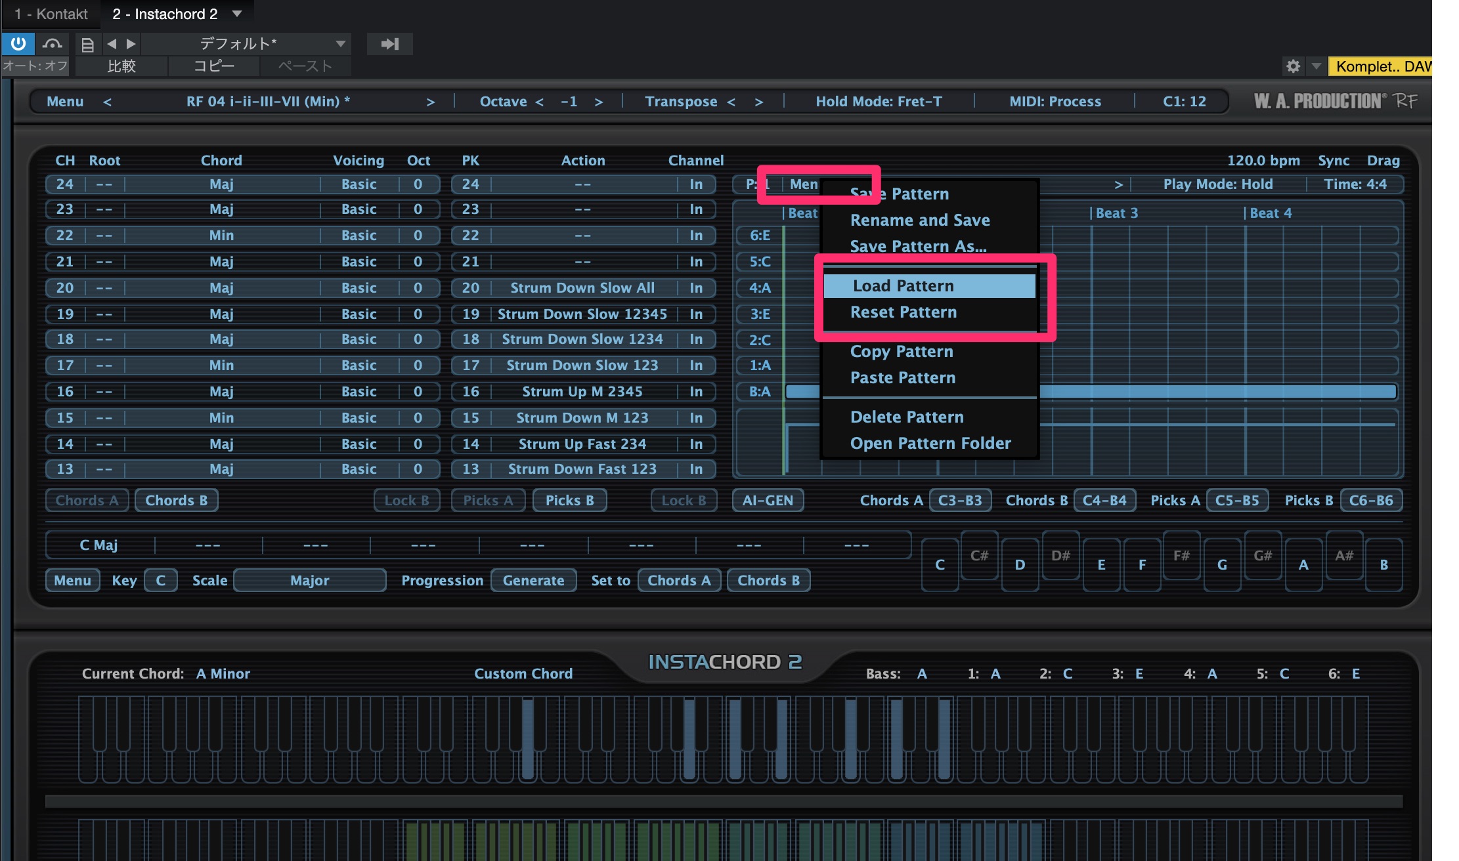Click the automation read/write headphone icon
The height and width of the screenshot is (861, 1459).
52,44
